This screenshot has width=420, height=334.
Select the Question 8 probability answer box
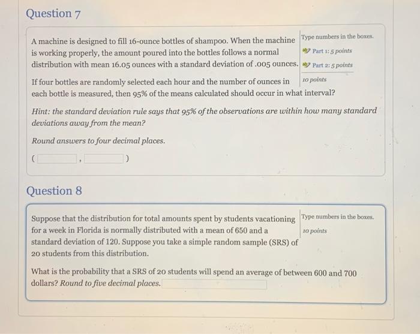pyautogui.click(x=214, y=284)
